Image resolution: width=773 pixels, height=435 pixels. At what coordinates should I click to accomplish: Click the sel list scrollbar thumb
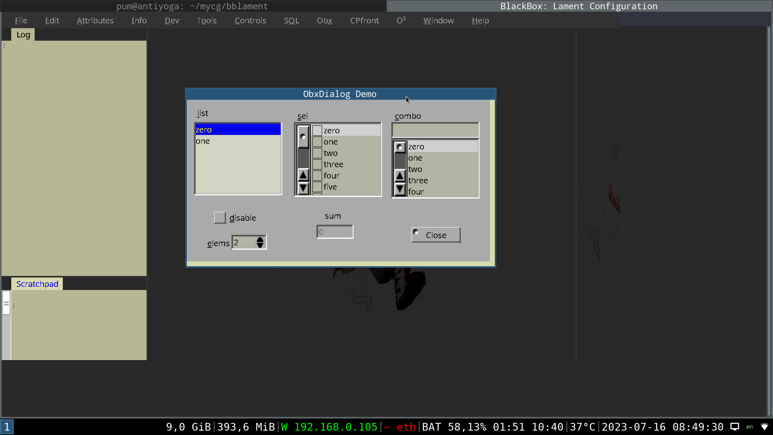tap(303, 137)
